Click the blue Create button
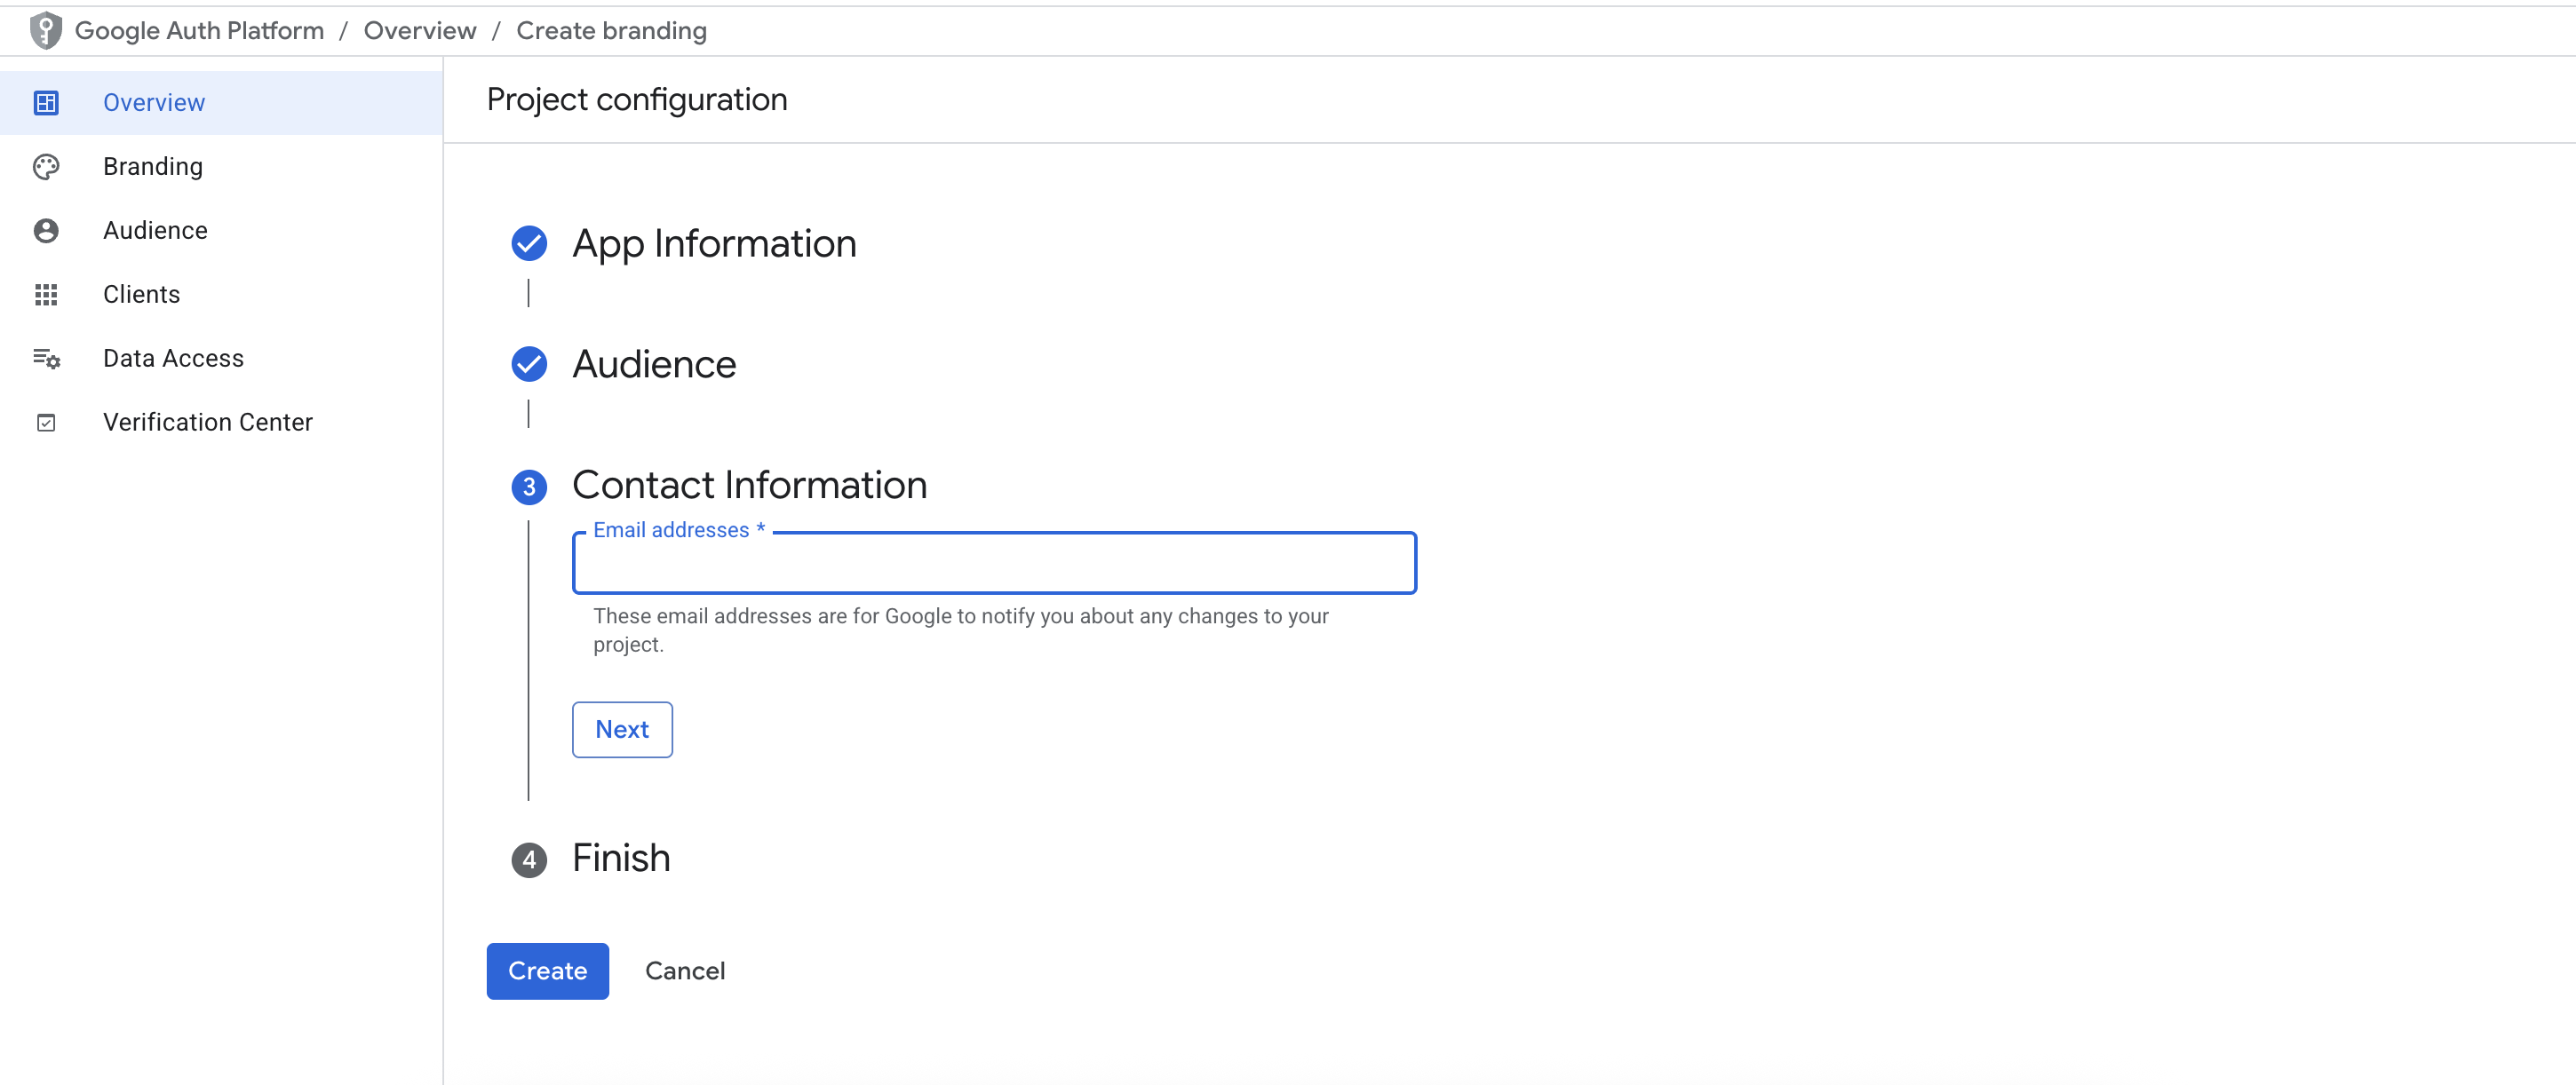The height and width of the screenshot is (1085, 2576). pyautogui.click(x=547, y=970)
